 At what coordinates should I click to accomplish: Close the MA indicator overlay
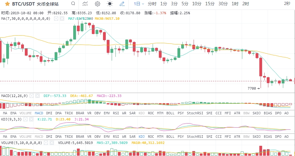(62, 19)
